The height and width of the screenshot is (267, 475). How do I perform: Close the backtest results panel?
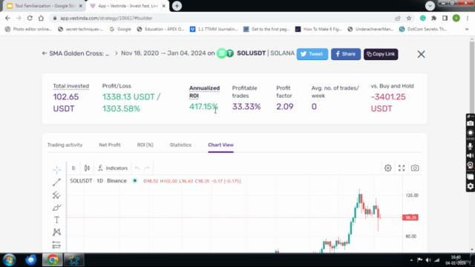point(421,54)
